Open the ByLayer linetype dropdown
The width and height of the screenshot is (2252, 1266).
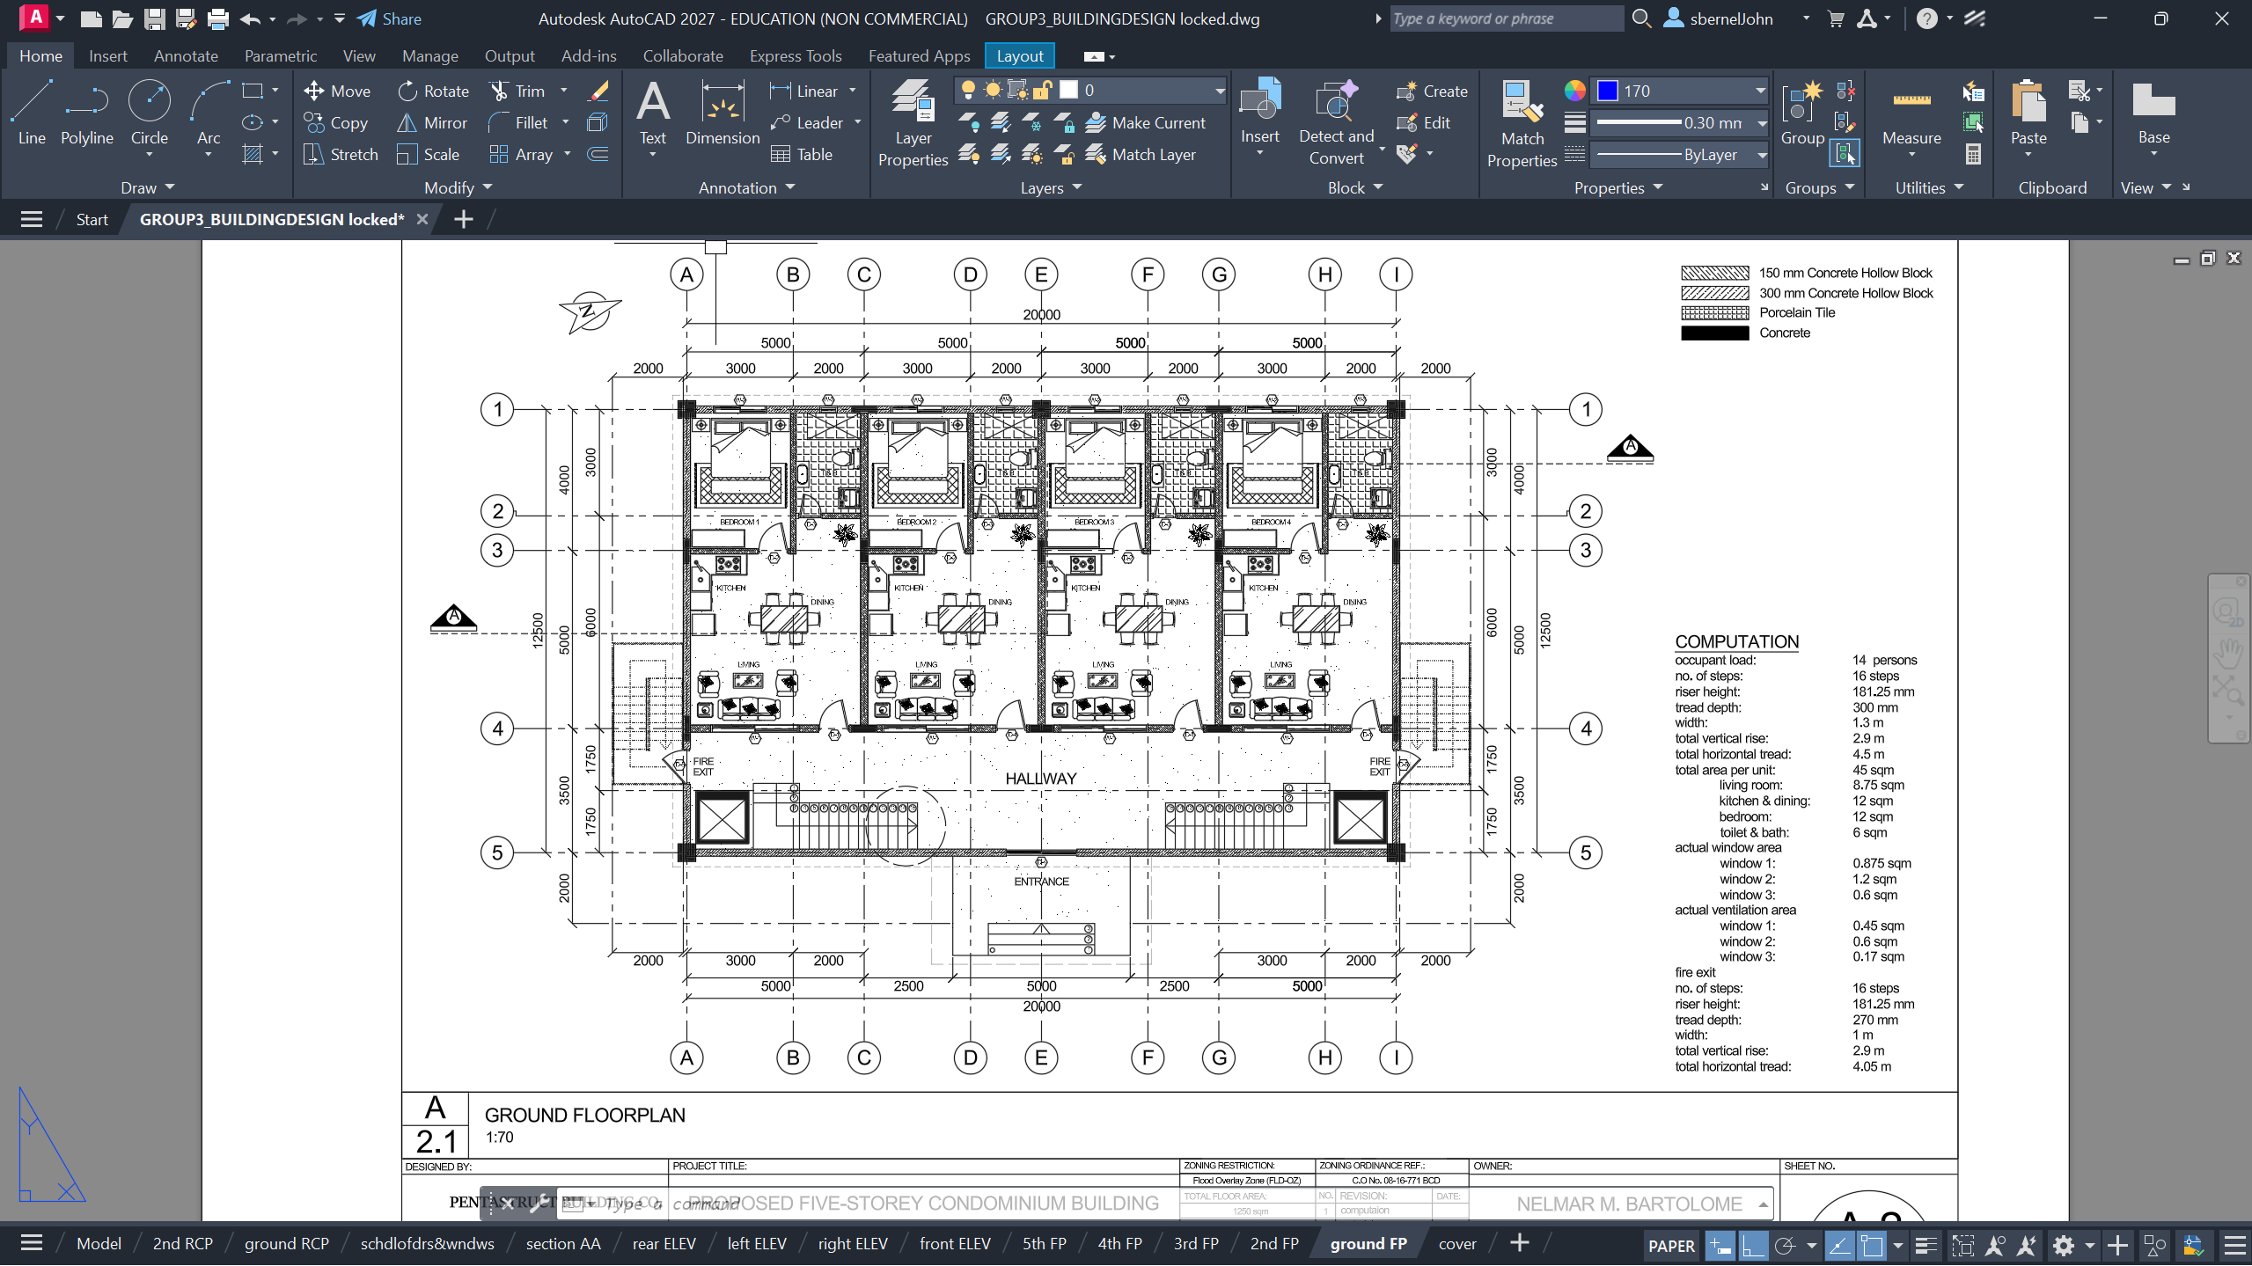(1761, 155)
